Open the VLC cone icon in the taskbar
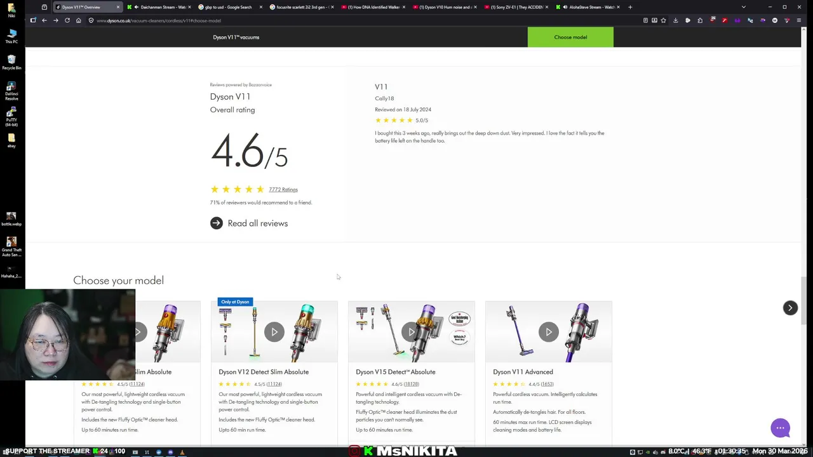The height and width of the screenshot is (457, 813). [182, 452]
